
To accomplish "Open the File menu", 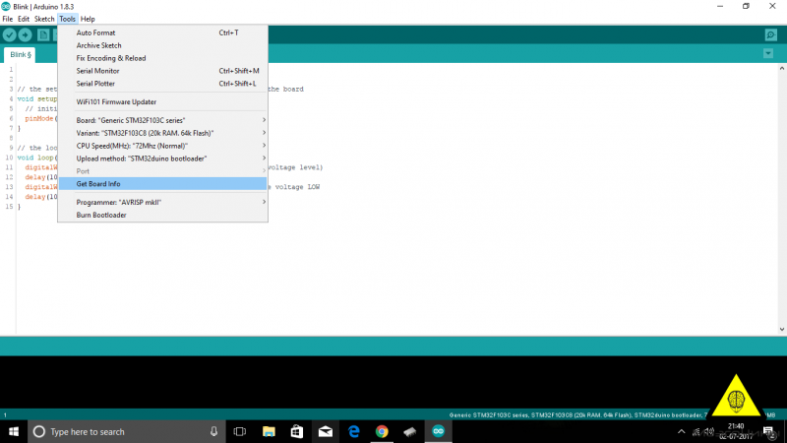I will click(8, 19).
